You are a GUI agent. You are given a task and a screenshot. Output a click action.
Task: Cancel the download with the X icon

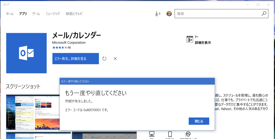[x=115, y=59]
